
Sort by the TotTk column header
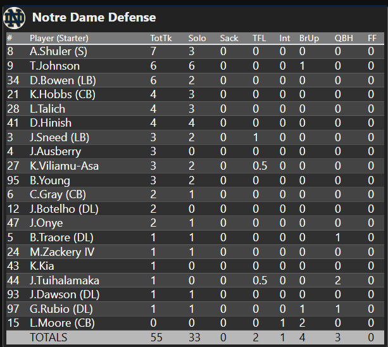coord(161,38)
